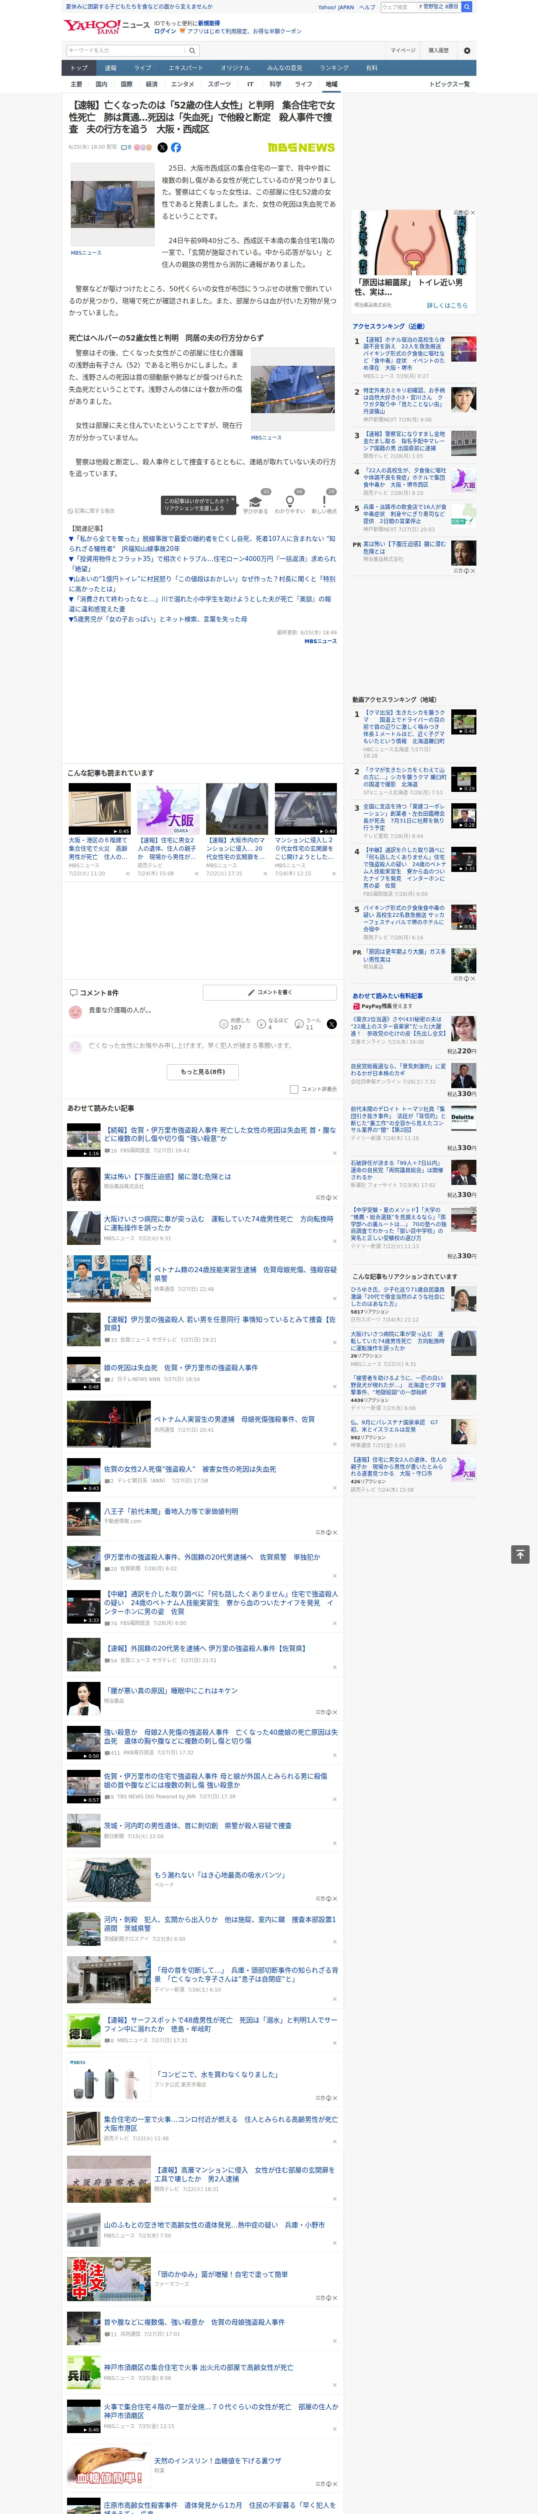Open the トップ navigation tab
This screenshot has height=2514, width=538.
(79, 68)
